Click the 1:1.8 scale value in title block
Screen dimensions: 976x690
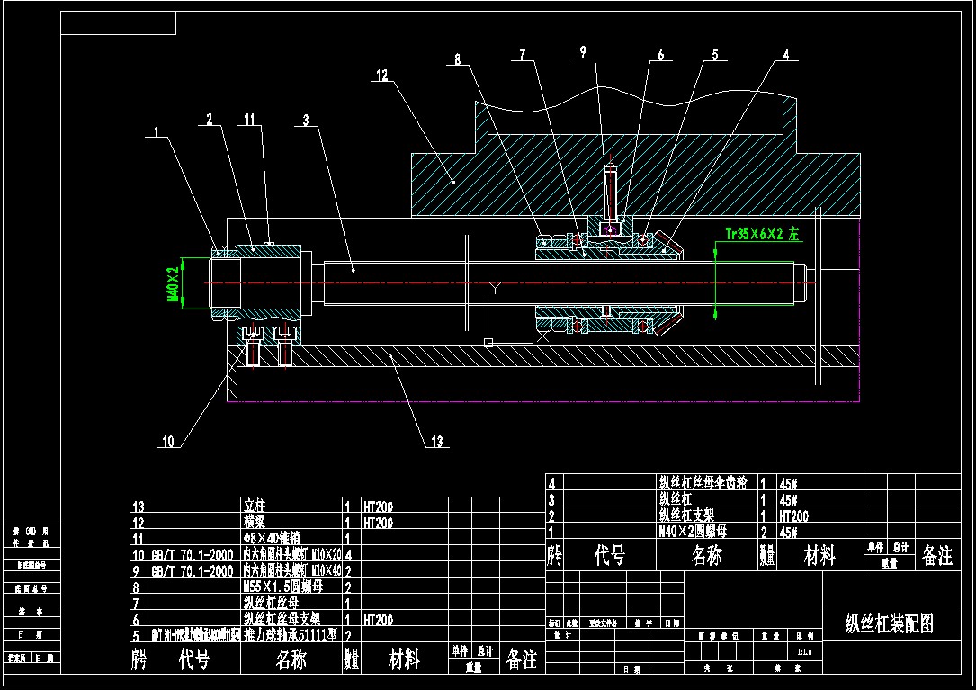pyautogui.click(x=804, y=652)
